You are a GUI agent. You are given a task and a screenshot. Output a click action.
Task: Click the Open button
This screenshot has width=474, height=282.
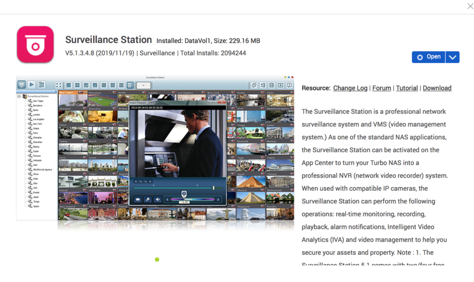click(x=429, y=57)
